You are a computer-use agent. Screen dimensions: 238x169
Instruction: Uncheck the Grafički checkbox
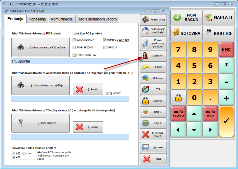pyautogui.click(x=108, y=93)
